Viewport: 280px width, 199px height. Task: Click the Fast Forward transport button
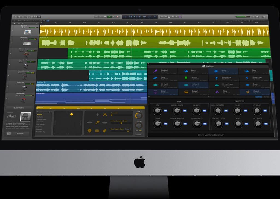tap(101, 17)
